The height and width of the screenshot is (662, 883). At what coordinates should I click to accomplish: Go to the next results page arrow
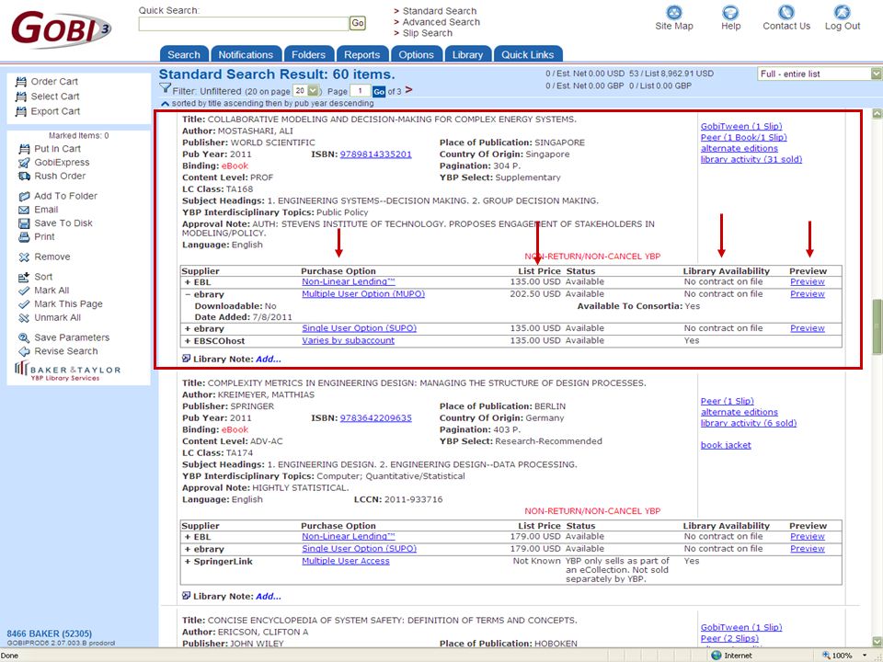click(408, 90)
